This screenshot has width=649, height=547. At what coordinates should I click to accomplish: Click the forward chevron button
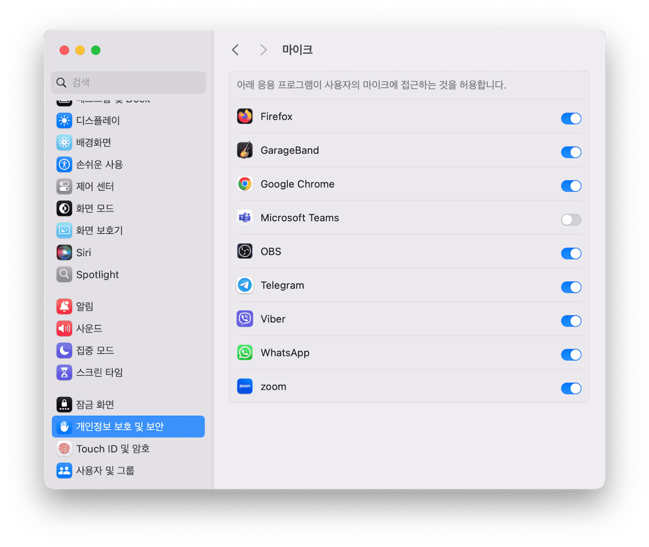(263, 50)
